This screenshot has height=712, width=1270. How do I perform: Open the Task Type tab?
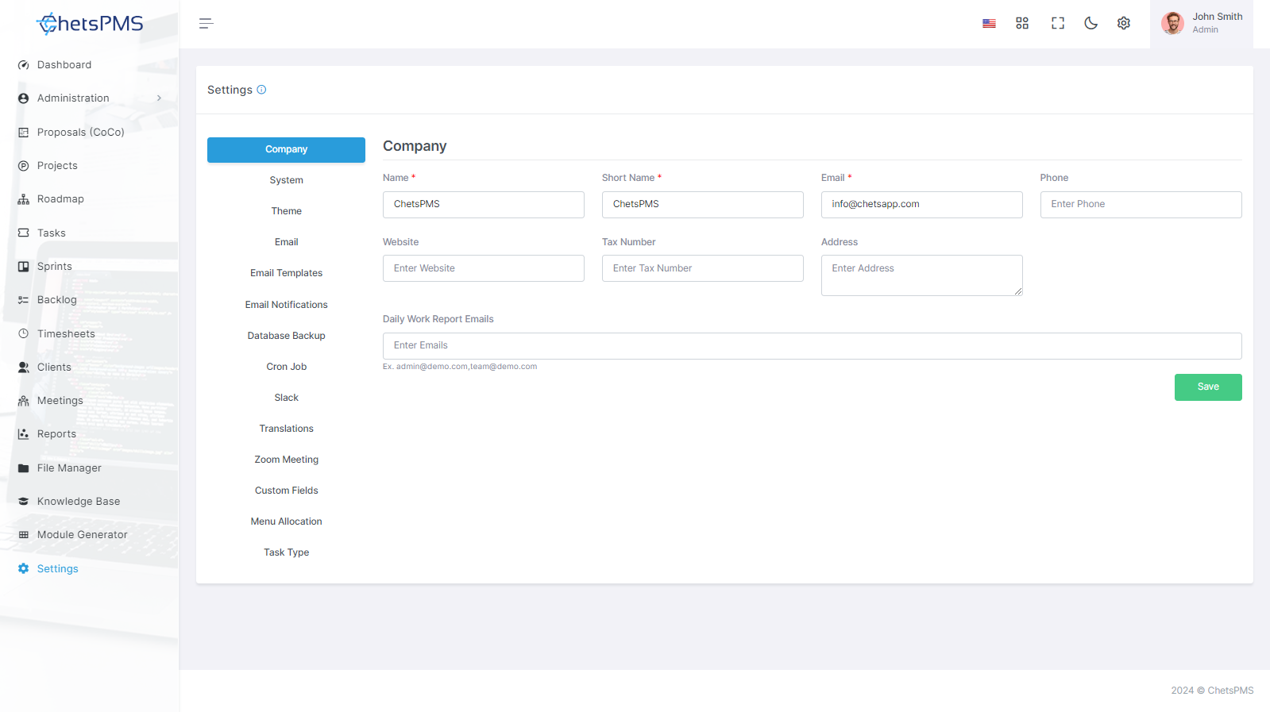click(286, 553)
